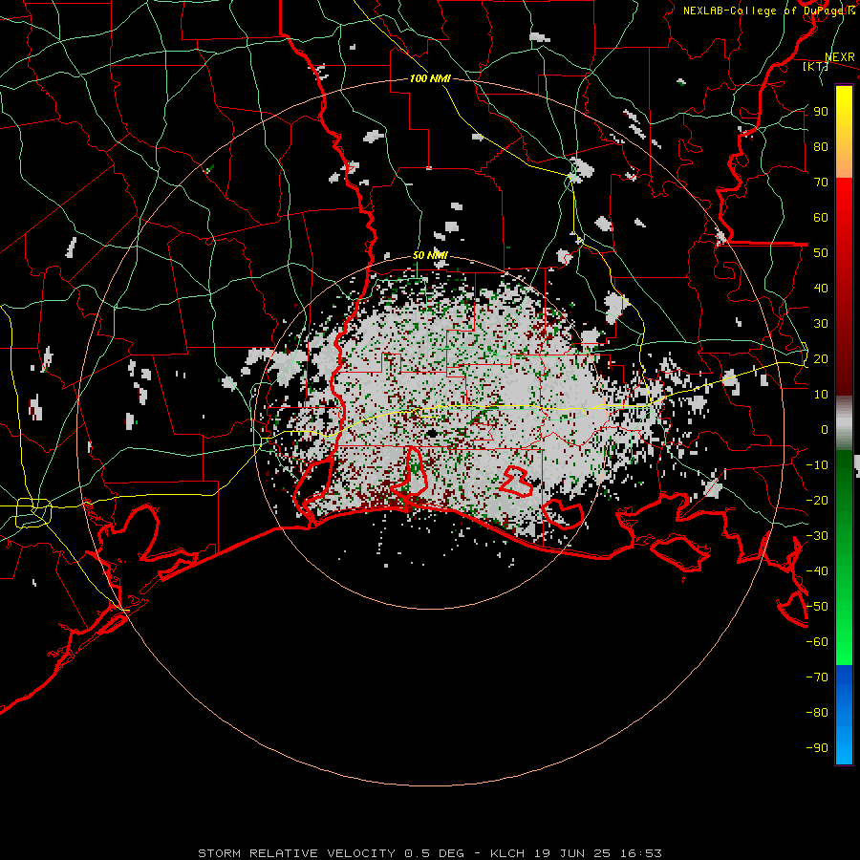Click the -90 value on color scale
The height and width of the screenshot is (860, 860).
pos(817,747)
